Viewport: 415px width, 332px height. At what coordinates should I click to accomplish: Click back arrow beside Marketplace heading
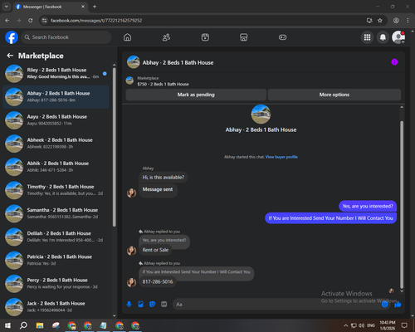click(x=10, y=56)
